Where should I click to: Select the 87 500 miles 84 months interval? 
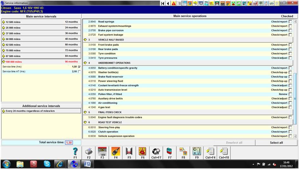click(41, 56)
